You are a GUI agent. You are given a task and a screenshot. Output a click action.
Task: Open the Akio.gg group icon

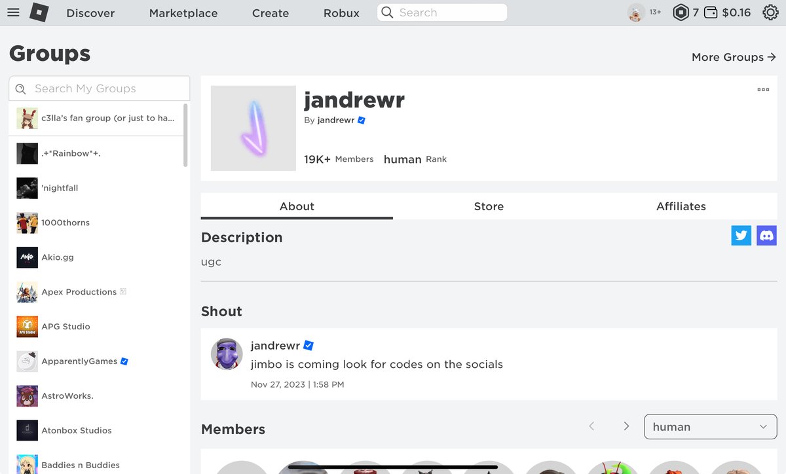(x=27, y=257)
